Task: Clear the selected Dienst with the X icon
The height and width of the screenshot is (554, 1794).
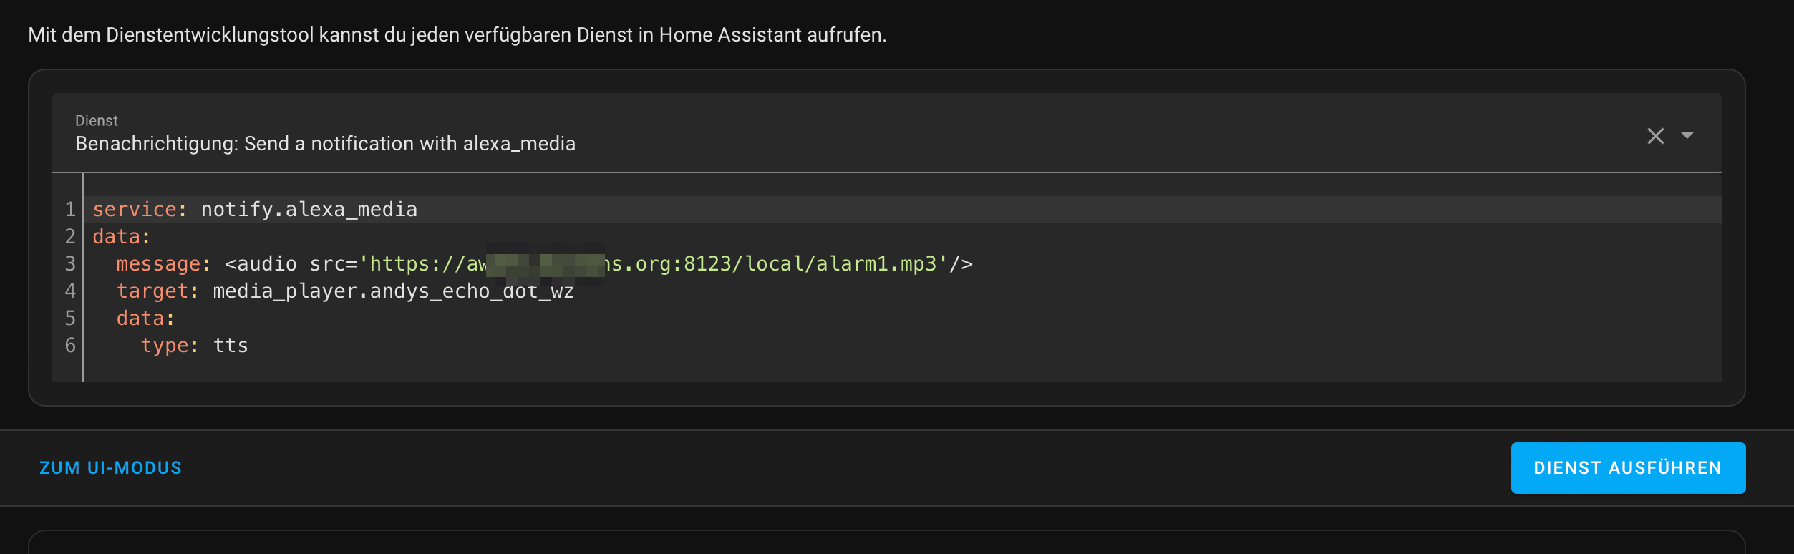Action: [x=1655, y=136]
